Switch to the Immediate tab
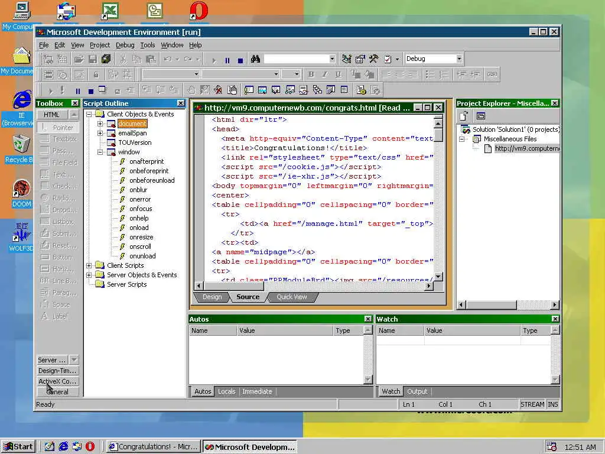 click(x=257, y=391)
